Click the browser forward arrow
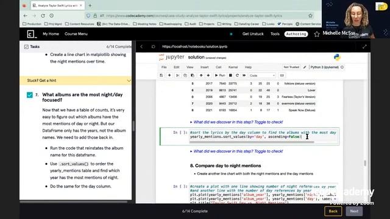This screenshot has height=219, width=390. pos(34,16)
